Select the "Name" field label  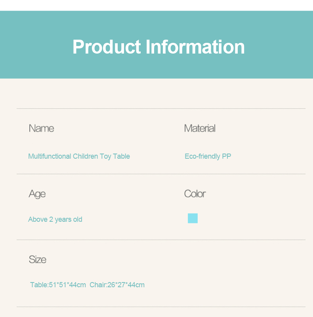(41, 128)
